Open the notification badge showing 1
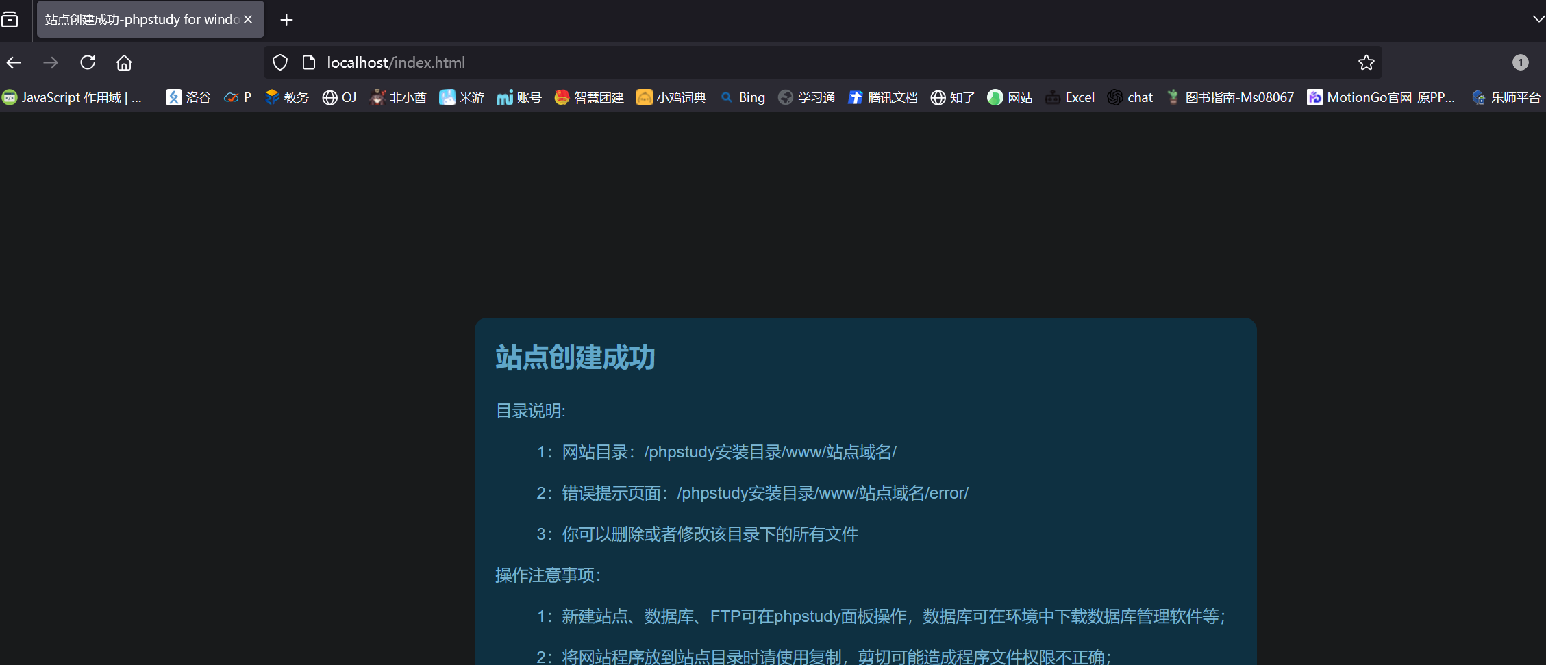The height and width of the screenshot is (665, 1546). click(x=1521, y=63)
